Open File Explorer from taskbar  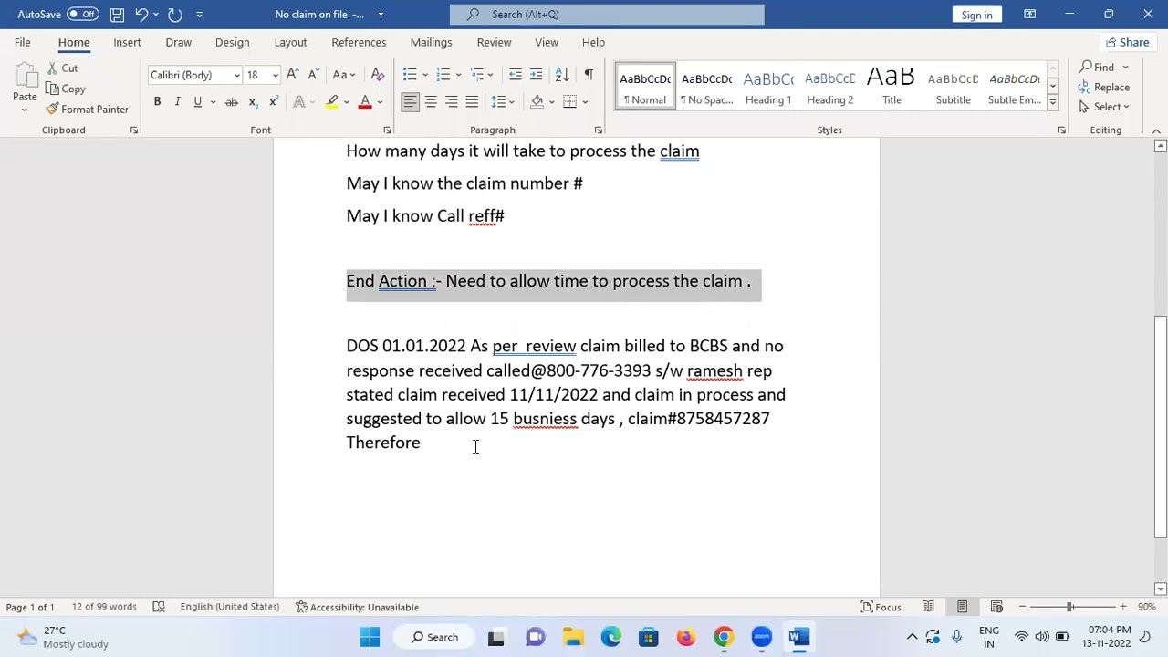coord(573,637)
